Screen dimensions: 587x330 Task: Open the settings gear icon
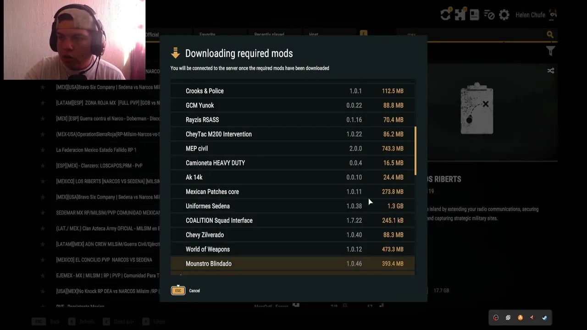(504, 15)
